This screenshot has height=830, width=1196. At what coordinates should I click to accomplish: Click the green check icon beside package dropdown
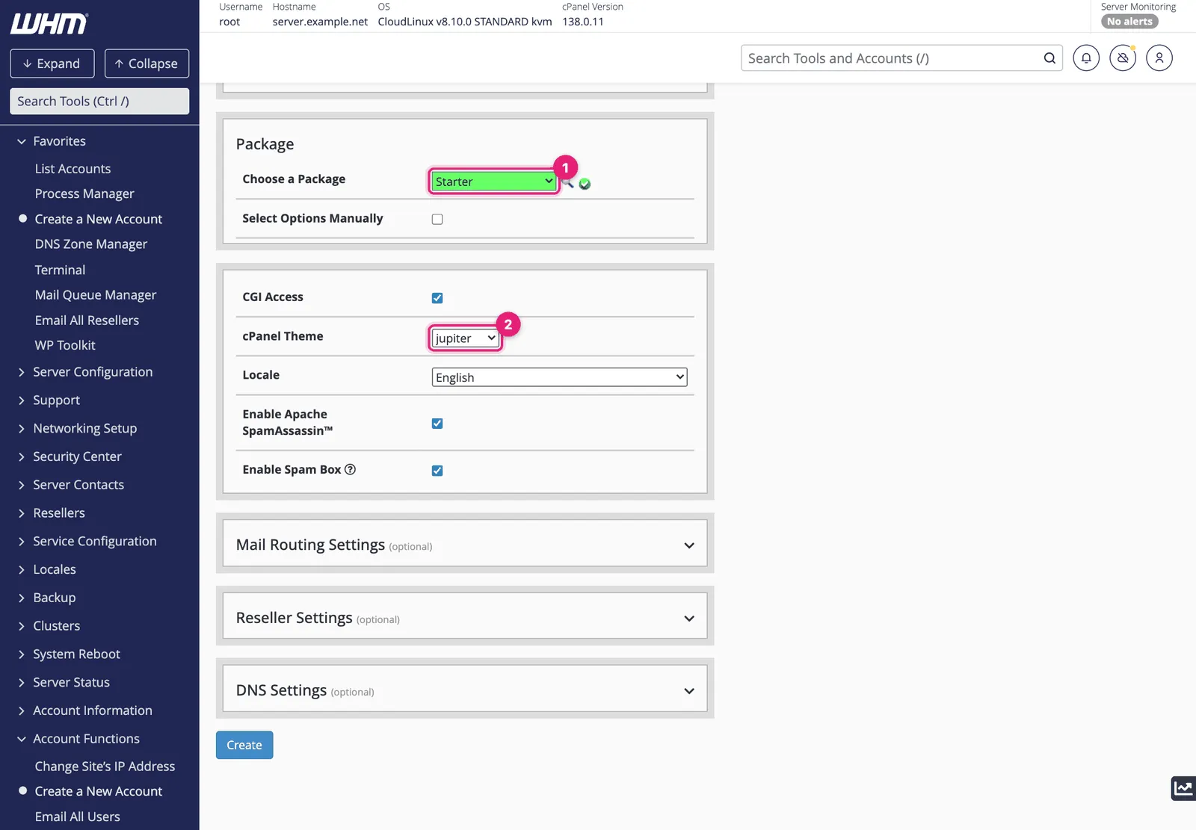click(x=585, y=184)
